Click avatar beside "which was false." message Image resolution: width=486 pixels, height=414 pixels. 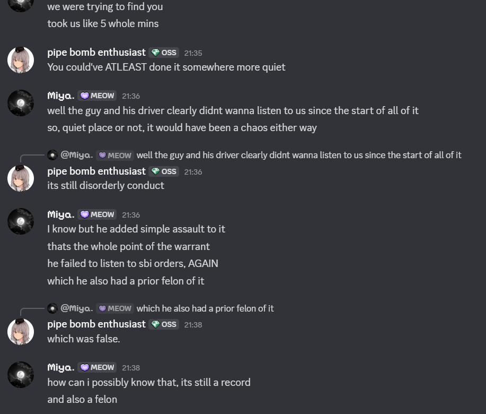pos(21,331)
